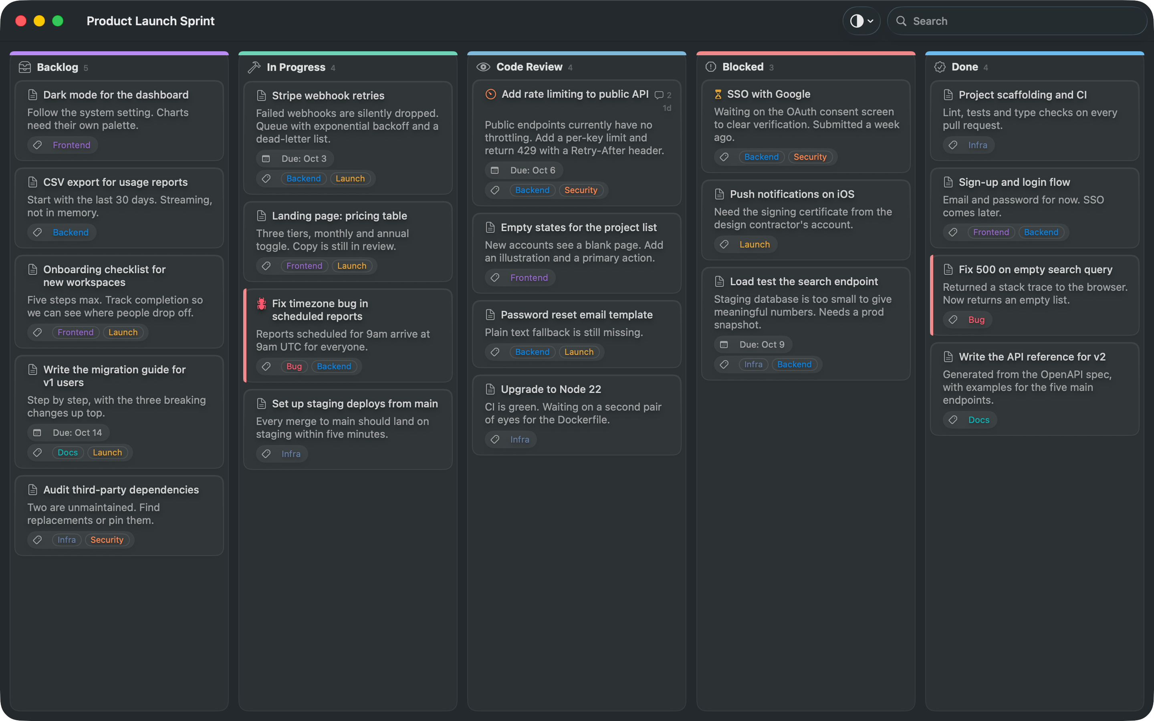Viewport: 1154px width, 721px height.
Task: Click the calendar icon beside Due: Oct 3
Action: click(266, 159)
